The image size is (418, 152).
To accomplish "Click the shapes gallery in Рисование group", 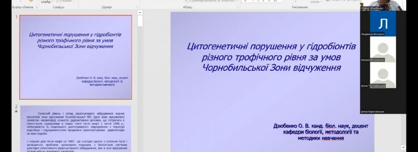I will 263,1.
